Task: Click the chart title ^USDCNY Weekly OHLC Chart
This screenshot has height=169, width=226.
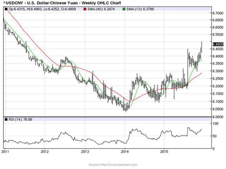Action: click(62, 3)
